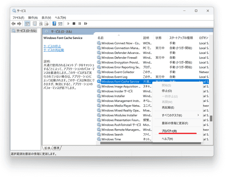
Task: Select the Windows Management Instr.. row name
Action: tap(121, 101)
